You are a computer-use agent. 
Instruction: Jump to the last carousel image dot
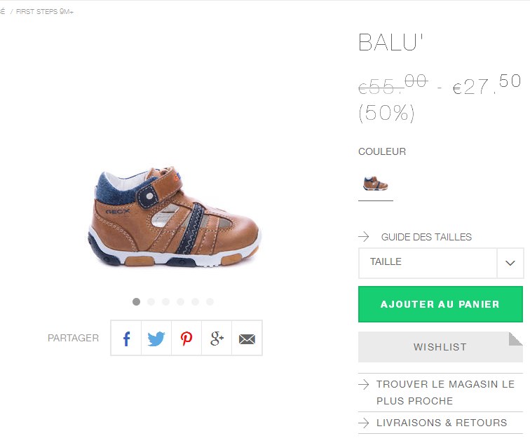point(210,301)
